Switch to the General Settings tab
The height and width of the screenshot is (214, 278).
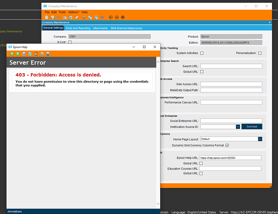[53, 28]
